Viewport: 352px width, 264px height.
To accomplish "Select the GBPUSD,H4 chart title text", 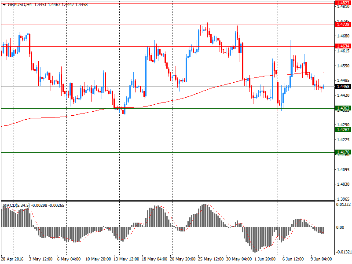I will [20, 5].
